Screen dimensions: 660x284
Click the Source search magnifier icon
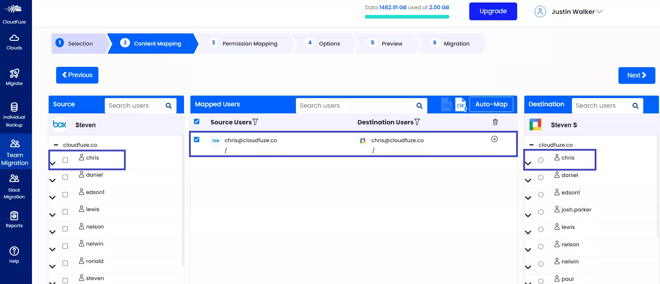click(x=169, y=106)
